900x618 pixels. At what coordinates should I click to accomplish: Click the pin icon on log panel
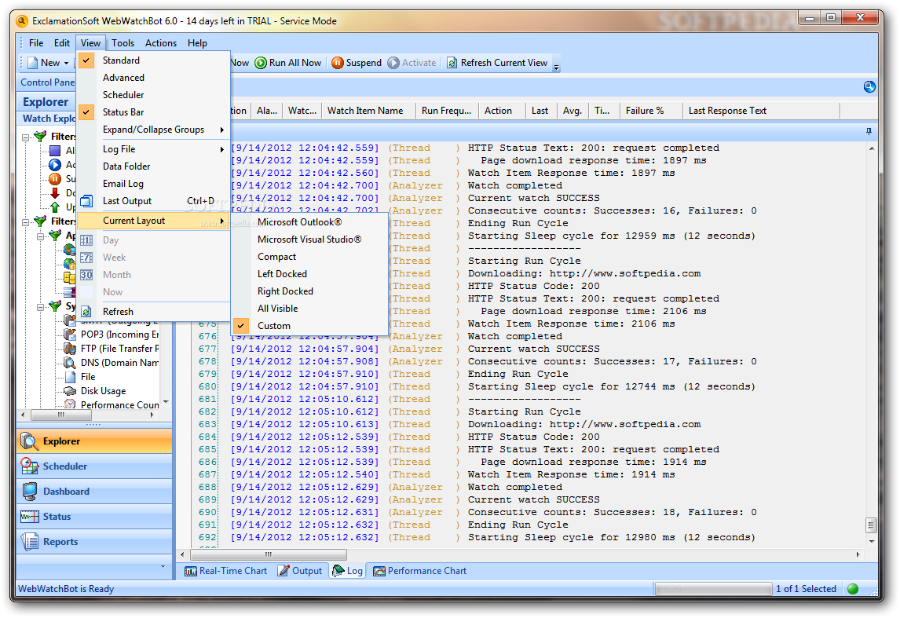pyautogui.click(x=869, y=131)
